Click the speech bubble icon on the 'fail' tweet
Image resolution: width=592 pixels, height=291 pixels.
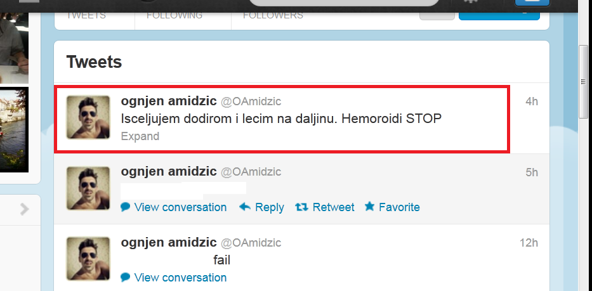(126, 278)
